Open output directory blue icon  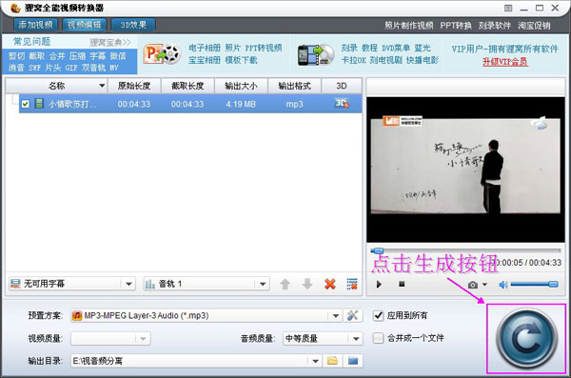point(352,361)
